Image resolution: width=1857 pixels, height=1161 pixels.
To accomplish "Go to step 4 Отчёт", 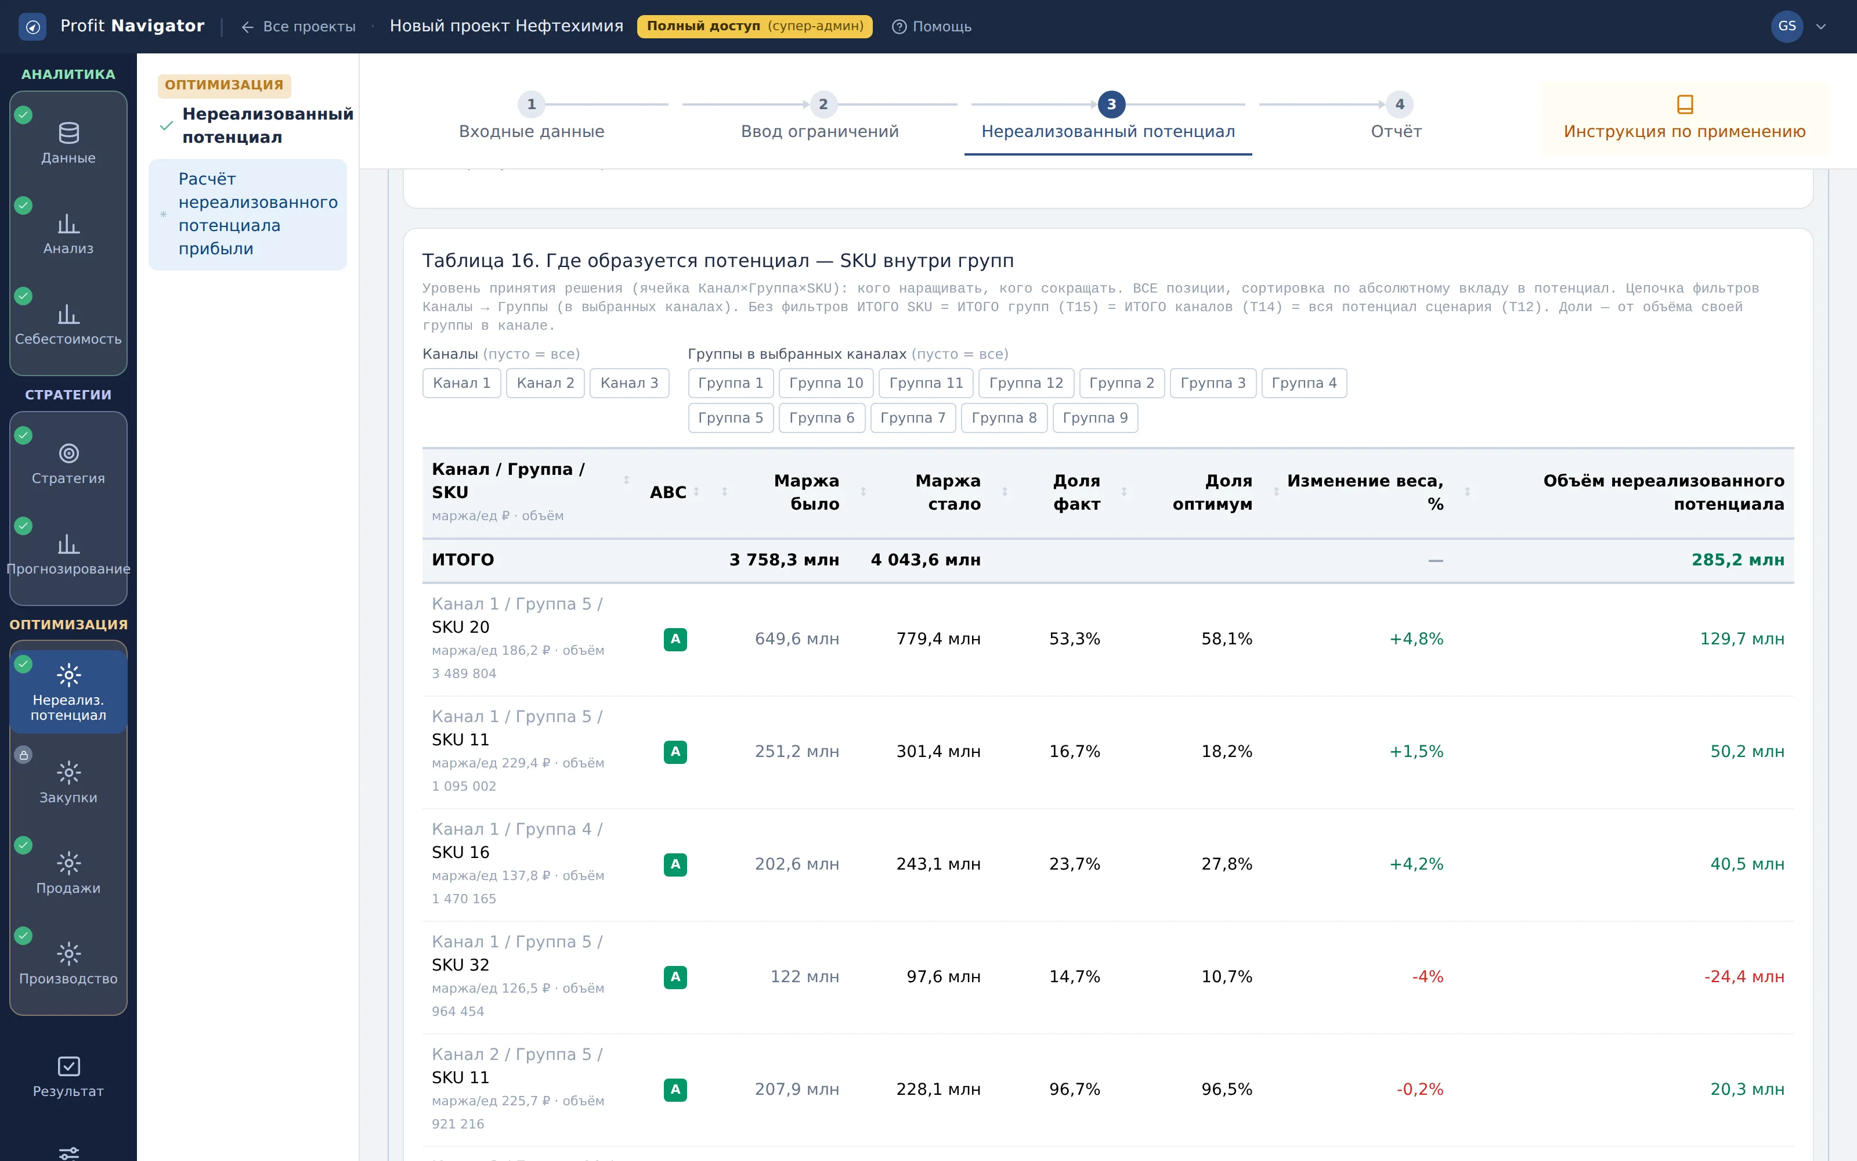I will pyautogui.click(x=1397, y=117).
